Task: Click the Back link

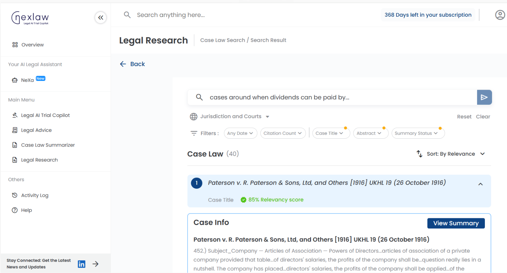Action: tap(137, 64)
